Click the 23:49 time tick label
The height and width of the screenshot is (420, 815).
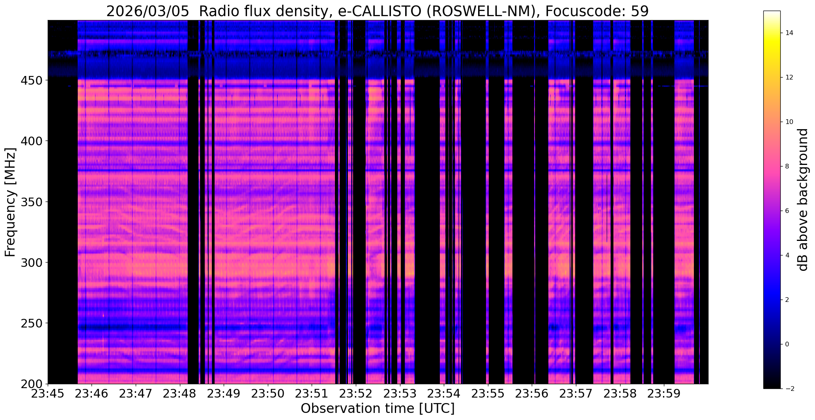(x=224, y=394)
